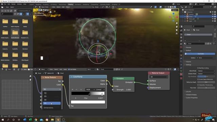Image resolution: width=217 pixels, height=122 pixels.
Task: Toggle Subsurface Translucency checkbox
Action: click(198, 85)
